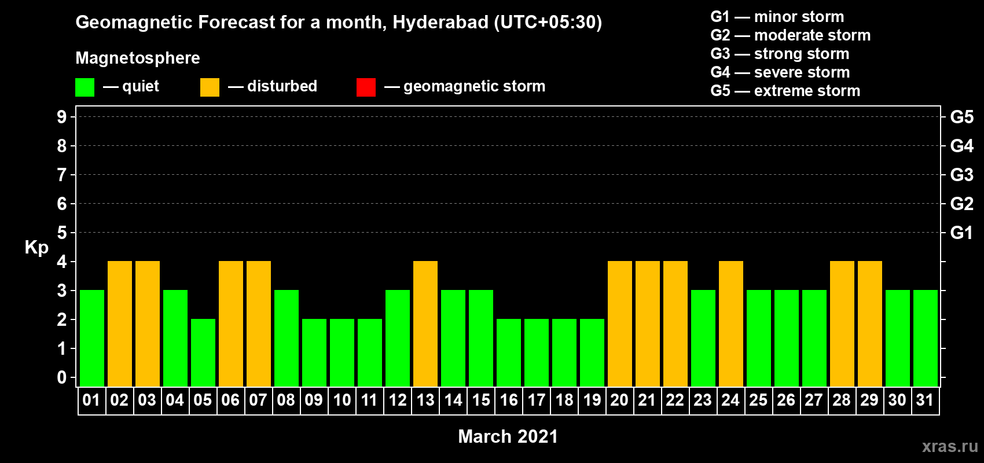
Task: Click the green bar for day 04
Action: point(175,338)
